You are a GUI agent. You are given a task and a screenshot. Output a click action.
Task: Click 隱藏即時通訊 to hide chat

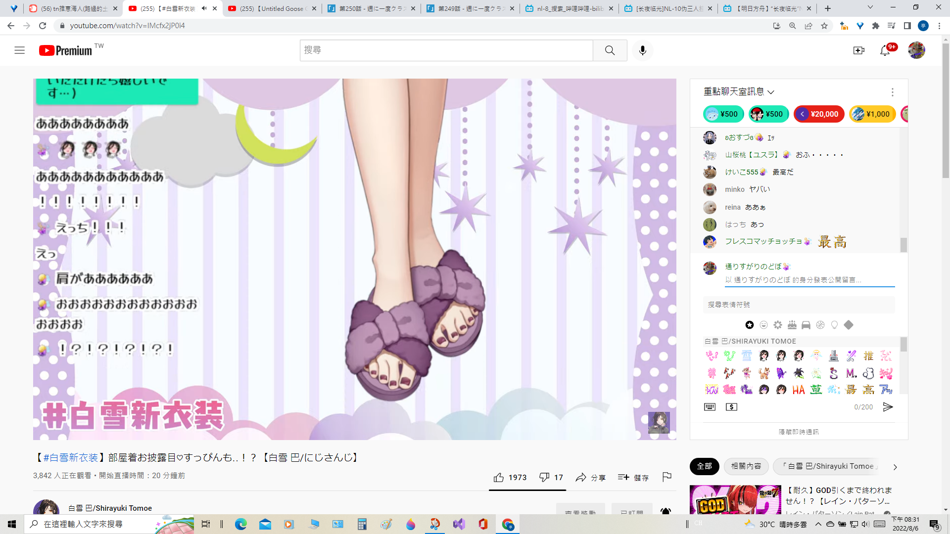799,432
